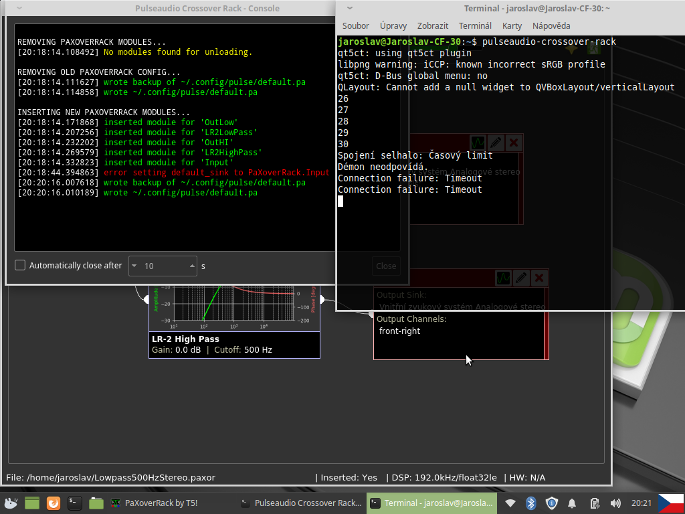Open the Terminál menu in the Terminal
The width and height of the screenshot is (685, 514).
click(475, 26)
